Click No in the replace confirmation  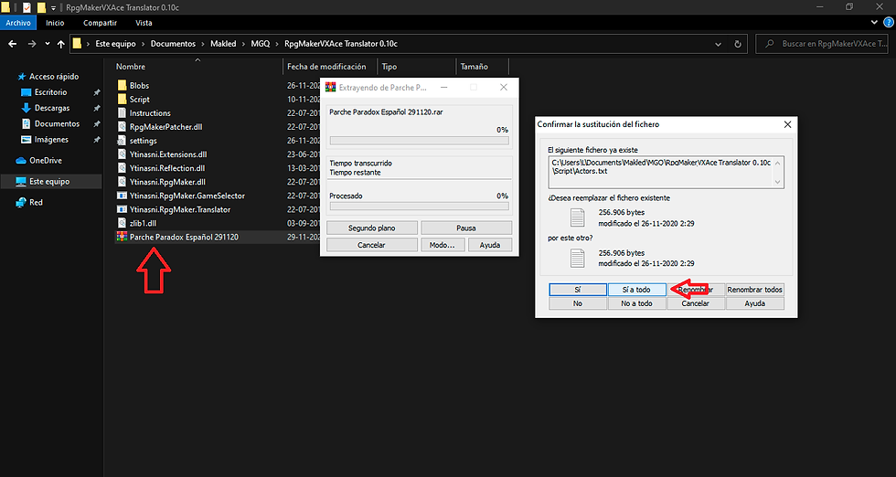[578, 303]
